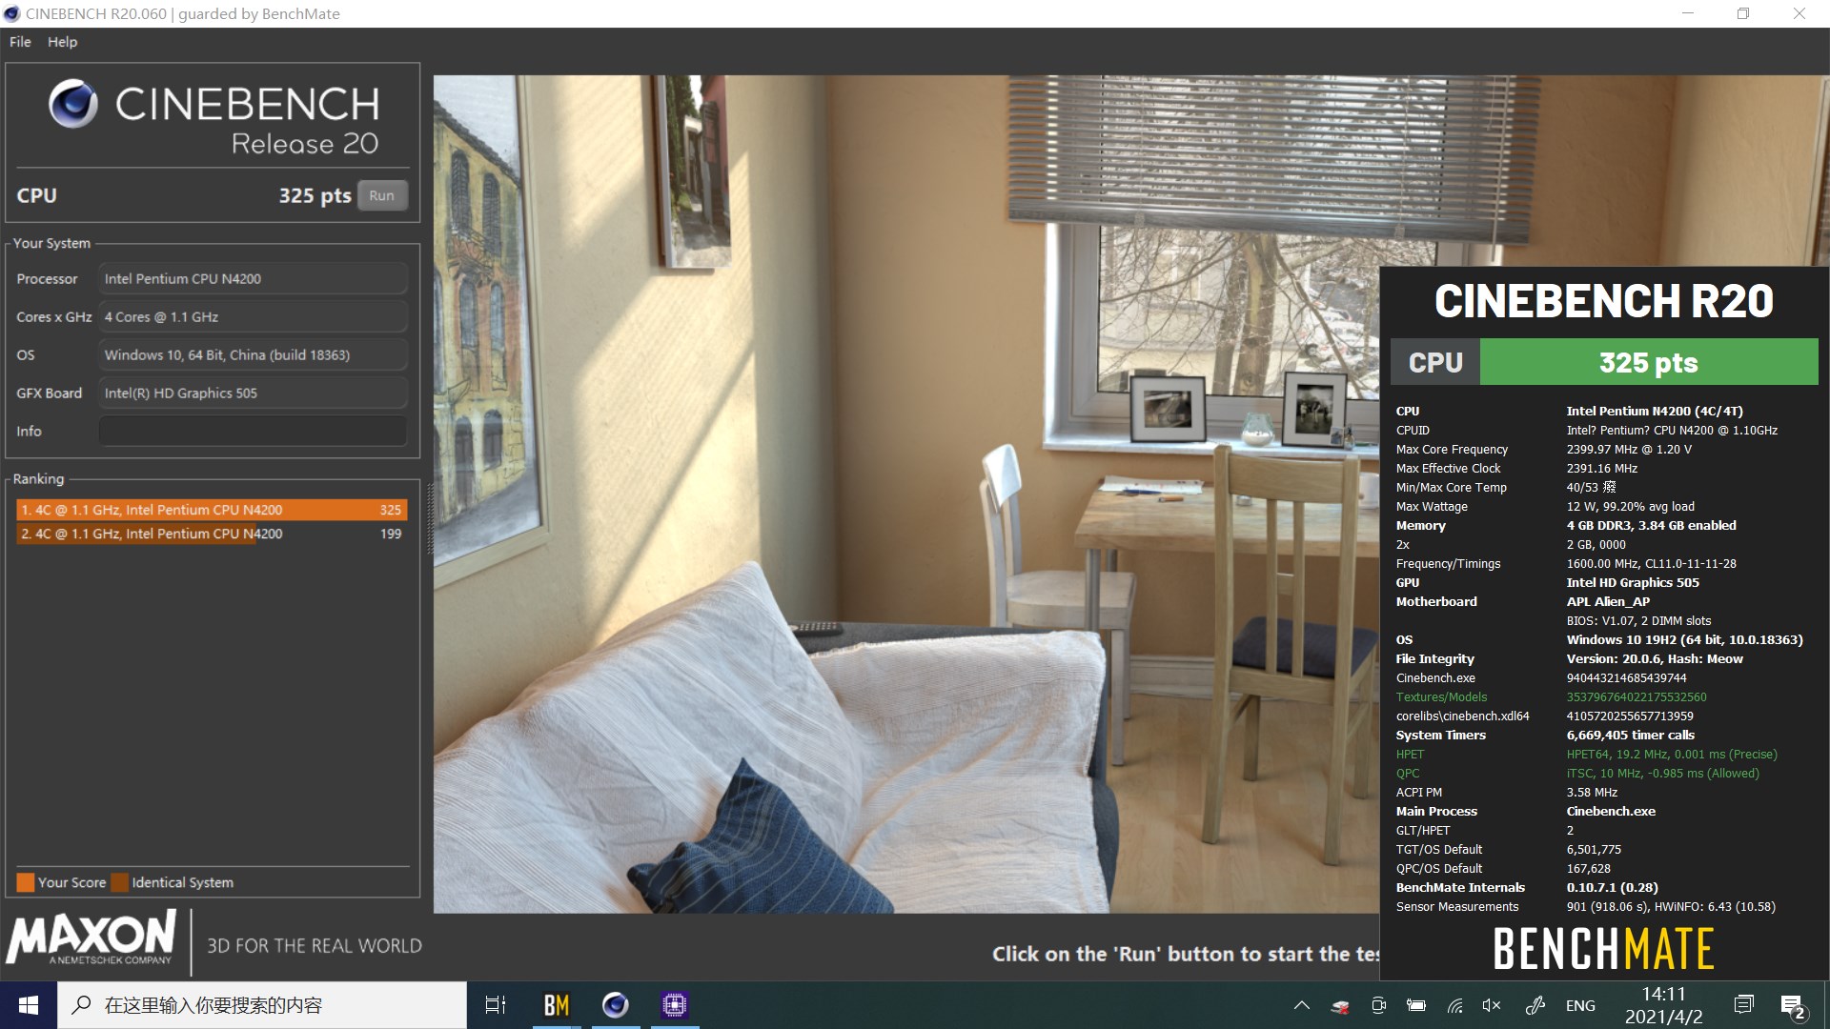Switch to Cinebench taskbar icon
The width and height of the screenshot is (1830, 1029).
pos(616,1005)
